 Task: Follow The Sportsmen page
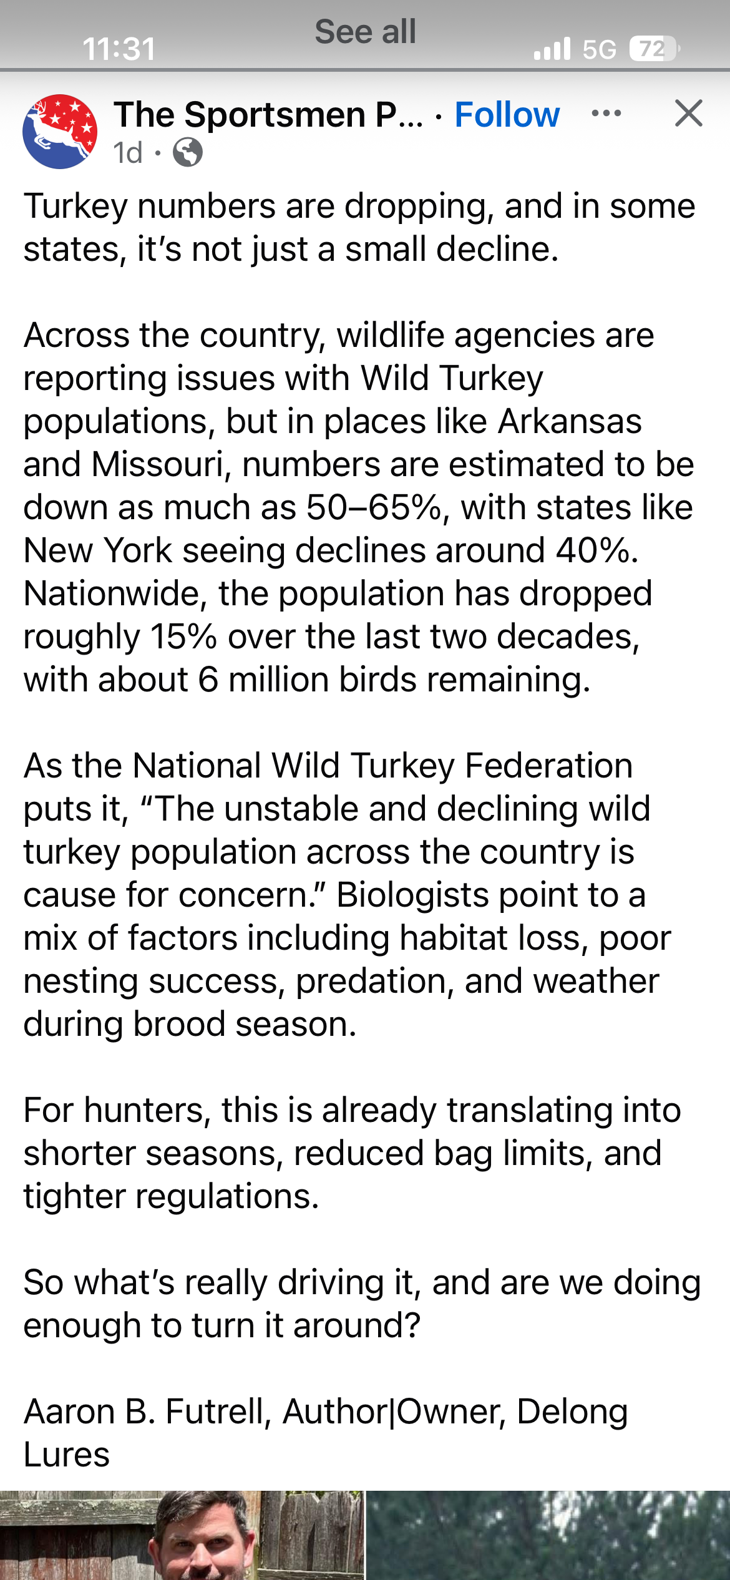coord(507,115)
